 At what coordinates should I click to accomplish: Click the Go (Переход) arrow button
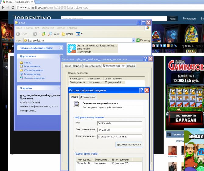point(138,40)
